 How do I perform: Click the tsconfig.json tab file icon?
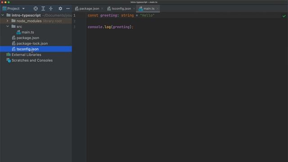(x=109, y=9)
